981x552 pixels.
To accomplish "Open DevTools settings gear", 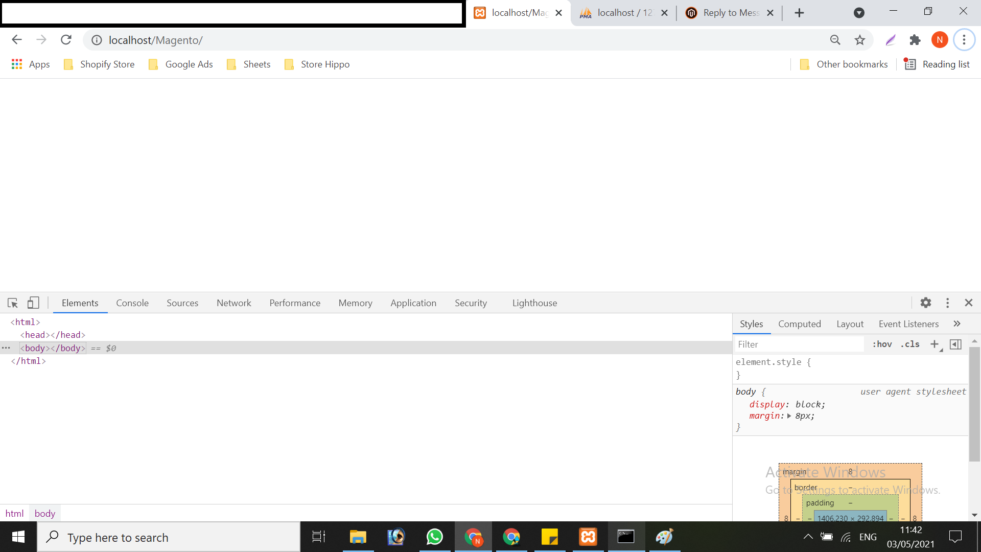I will pyautogui.click(x=926, y=303).
